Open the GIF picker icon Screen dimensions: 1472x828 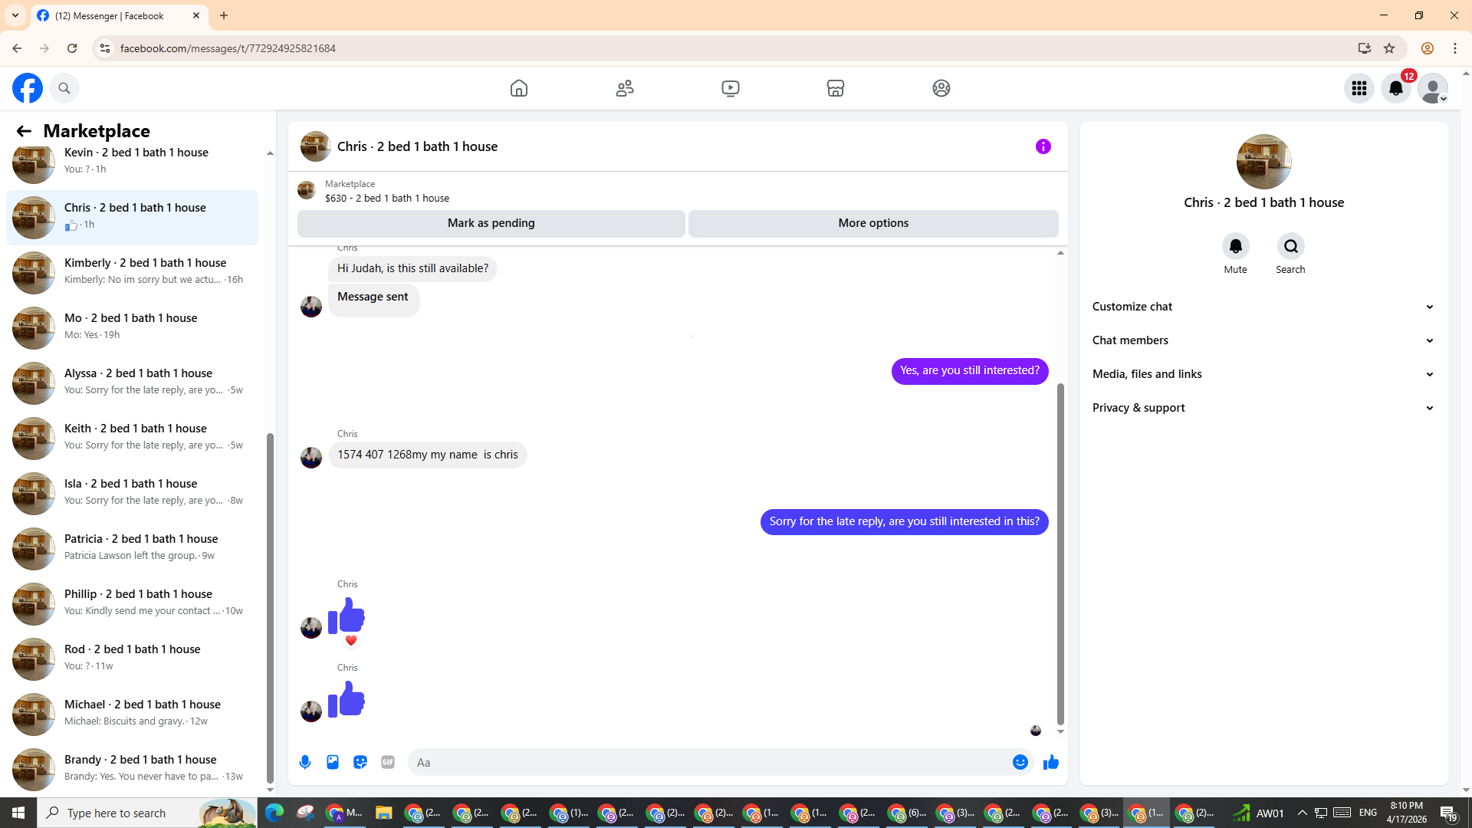pos(388,762)
